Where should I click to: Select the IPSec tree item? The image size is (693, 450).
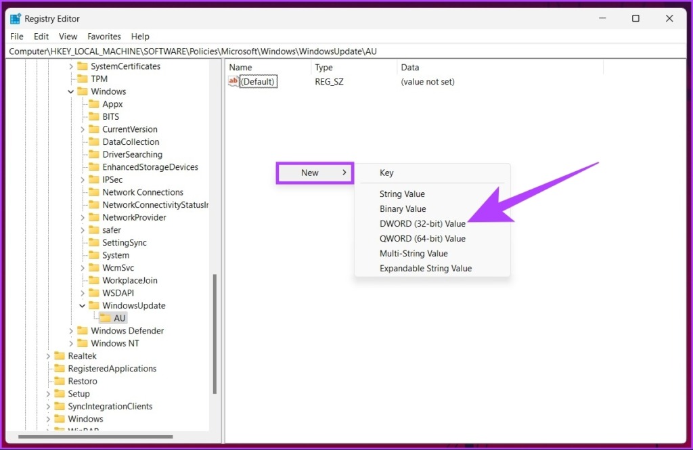pyautogui.click(x=112, y=180)
